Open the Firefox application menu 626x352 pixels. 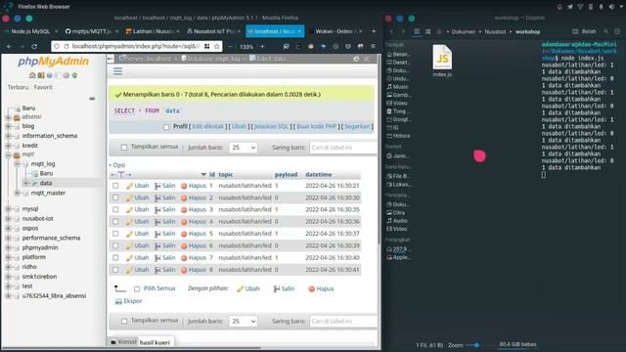point(373,46)
